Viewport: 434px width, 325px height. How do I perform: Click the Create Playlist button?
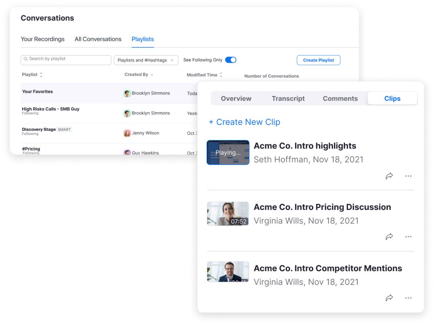(x=319, y=60)
